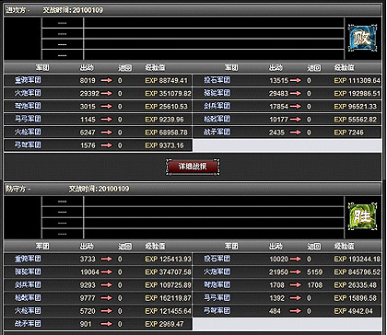The height and width of the screenshot is (335, 387).
Task: Click the red arrow beside 13515
Action: (x=296, y=81)
